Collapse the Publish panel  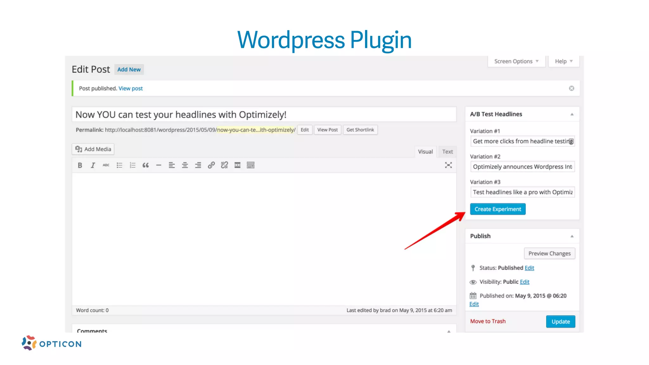tap(572, 236)
